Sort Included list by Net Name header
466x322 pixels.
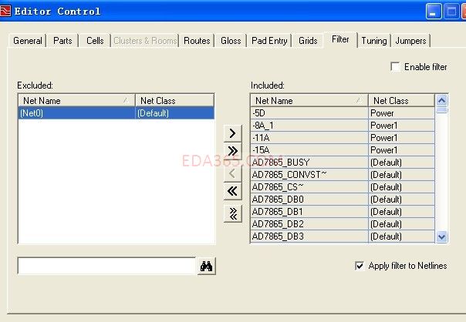tap(309, 101)
